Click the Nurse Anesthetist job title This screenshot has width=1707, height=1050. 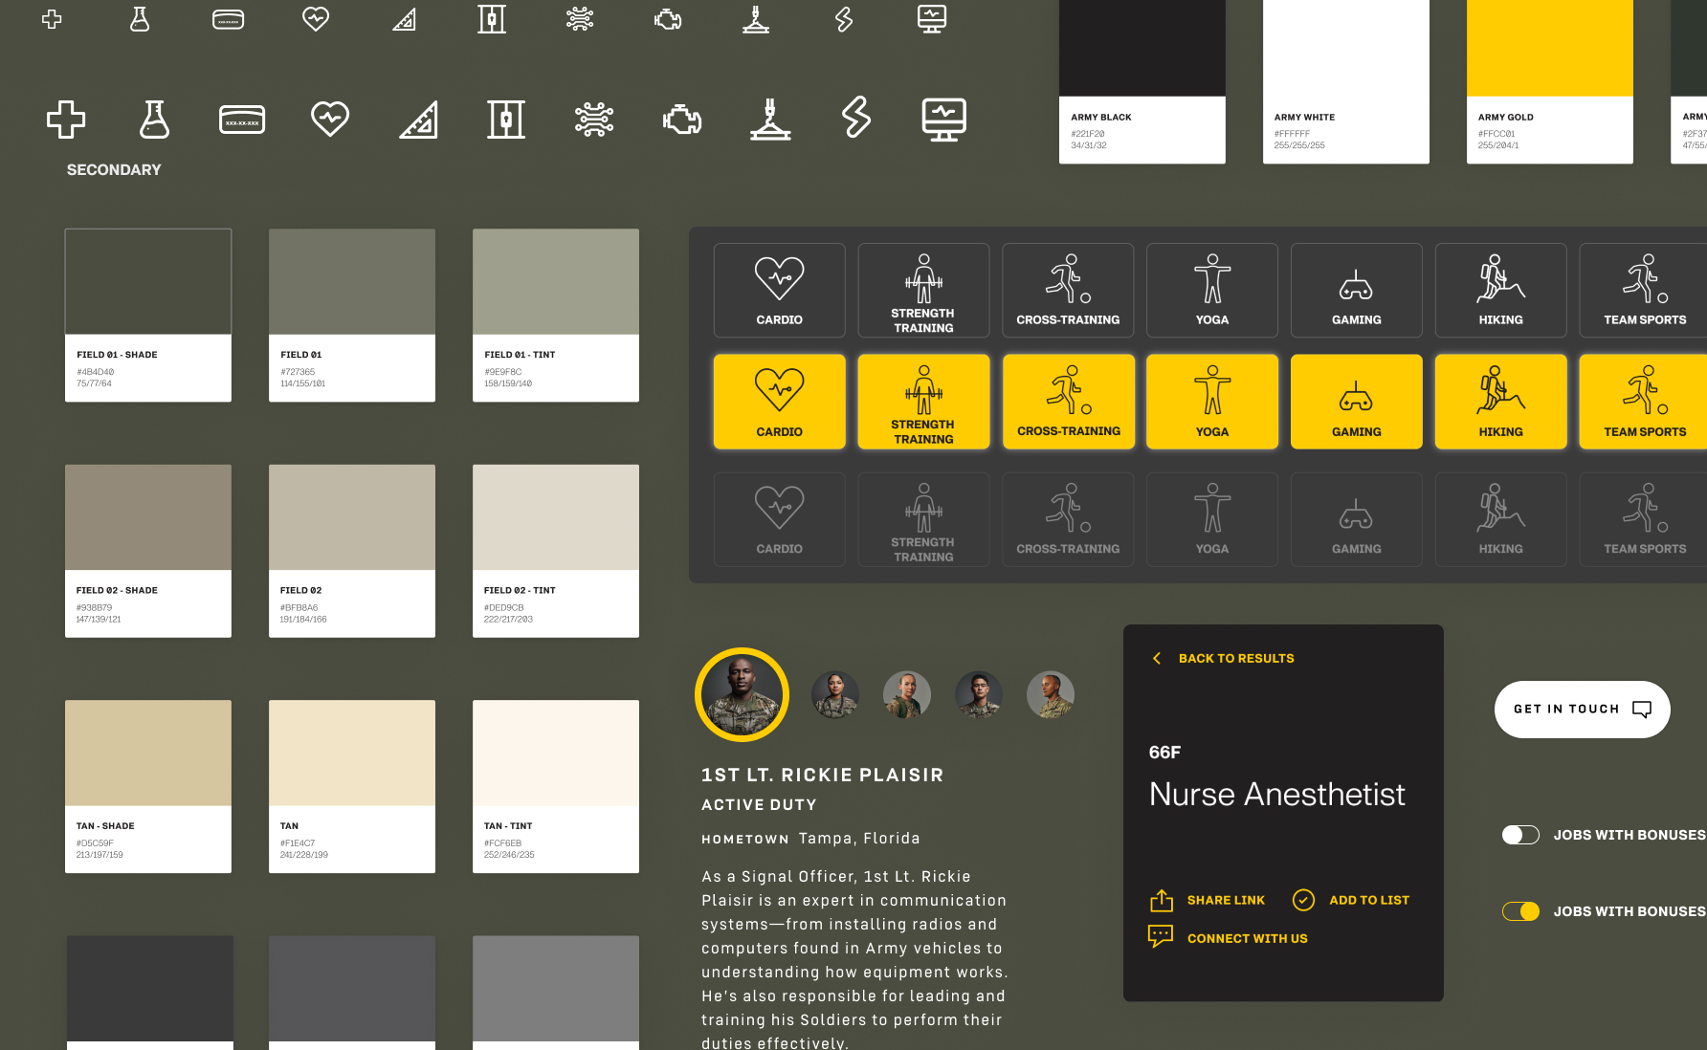[1277, 794]
